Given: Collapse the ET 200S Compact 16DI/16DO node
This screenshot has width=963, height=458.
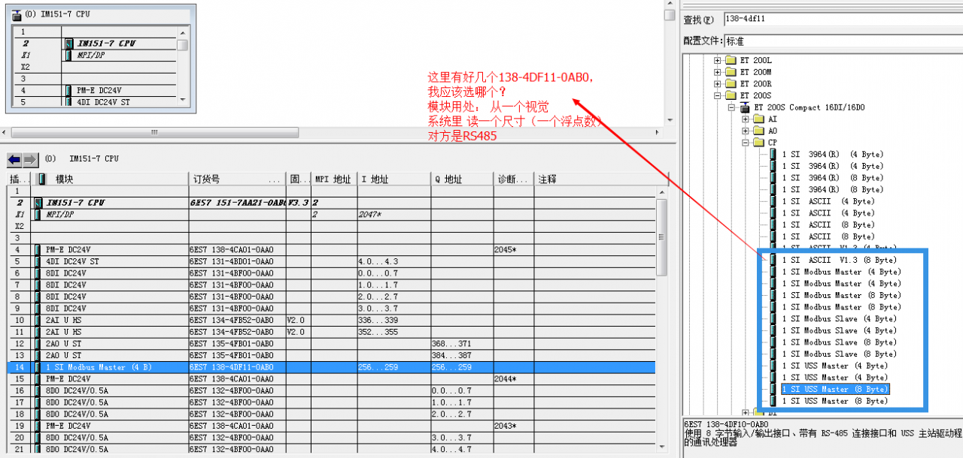Looking at the screenshot, I should (732, 107).
